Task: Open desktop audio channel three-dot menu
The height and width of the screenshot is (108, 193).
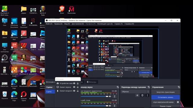Action: pos(115,106)
